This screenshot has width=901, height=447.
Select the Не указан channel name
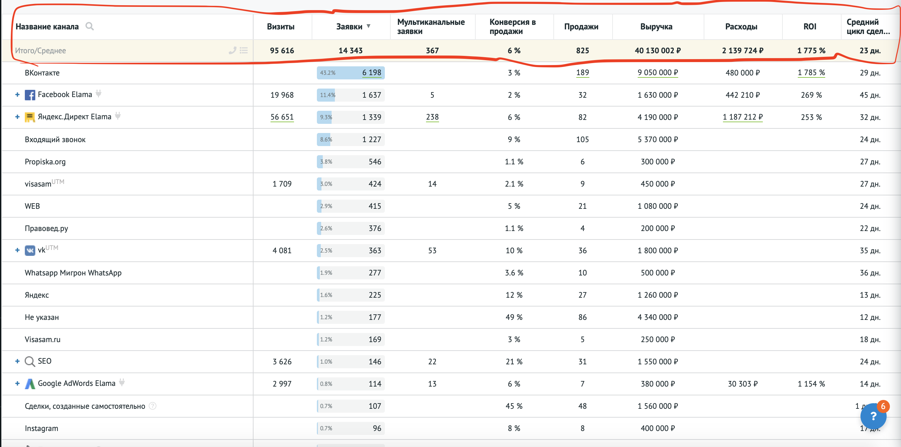(41, 317)
